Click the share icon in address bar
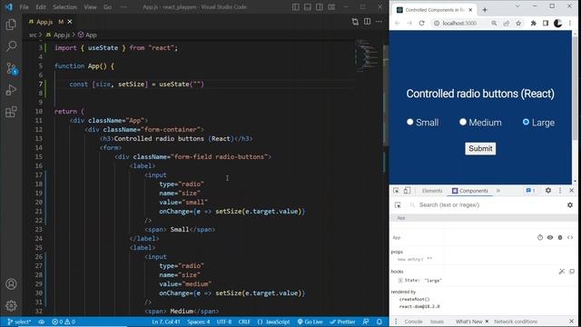 click(507, 24)
